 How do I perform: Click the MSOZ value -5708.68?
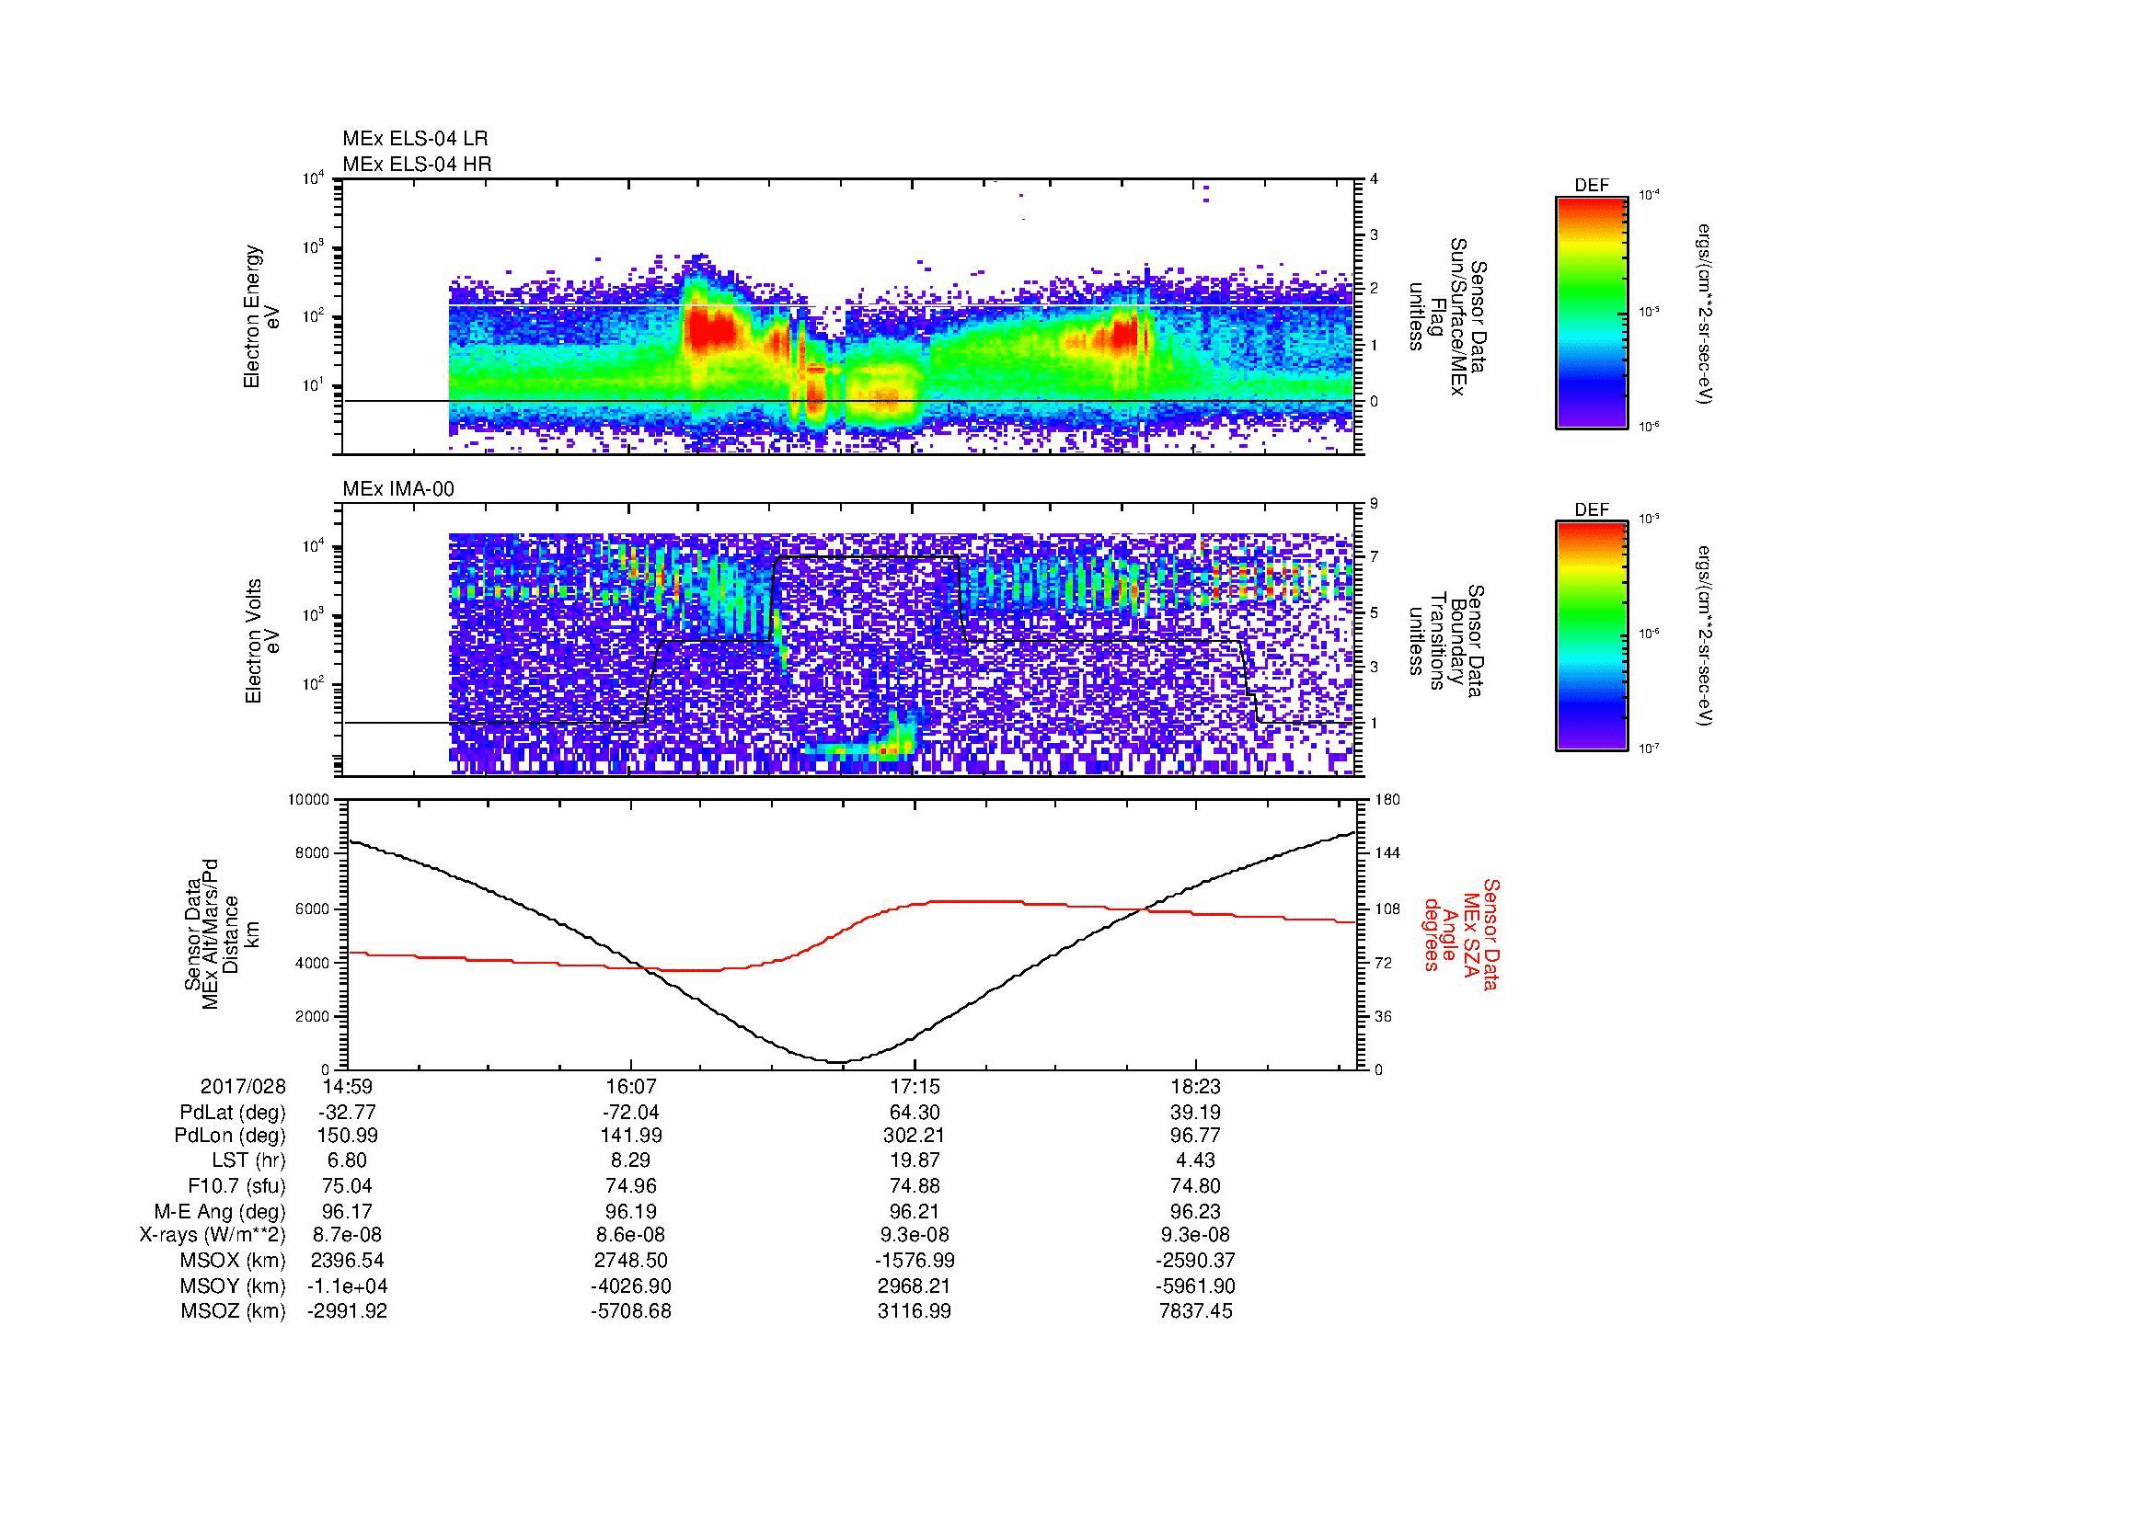click(x=631, y=1312)
